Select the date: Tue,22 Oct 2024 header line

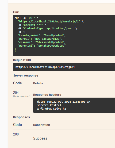64,102
